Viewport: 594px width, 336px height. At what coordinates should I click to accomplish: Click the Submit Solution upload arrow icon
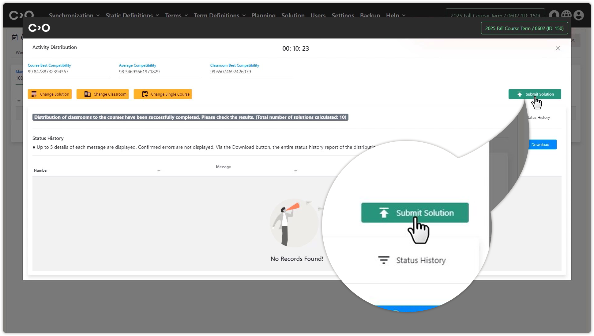(520, 94)
